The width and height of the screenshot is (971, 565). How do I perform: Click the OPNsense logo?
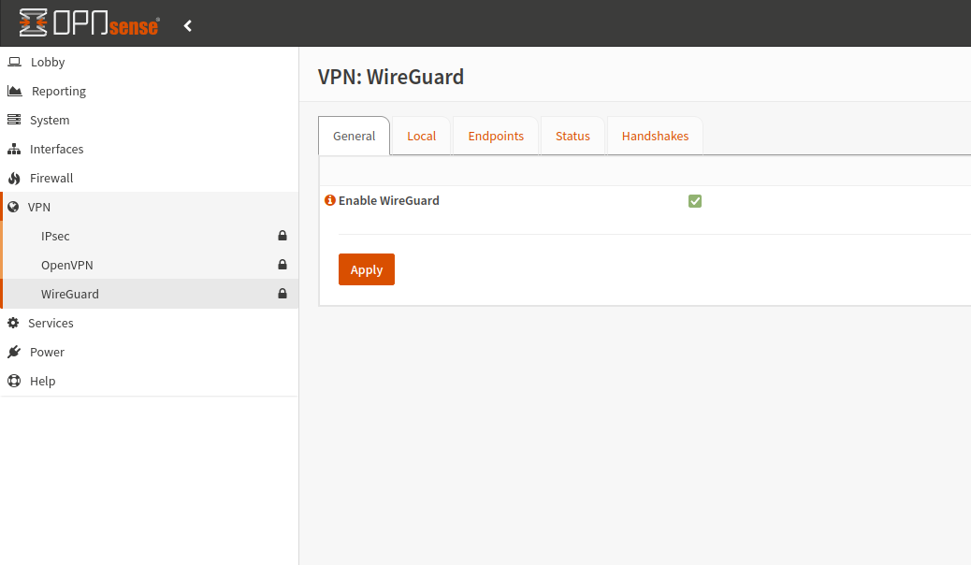(89, 24)
